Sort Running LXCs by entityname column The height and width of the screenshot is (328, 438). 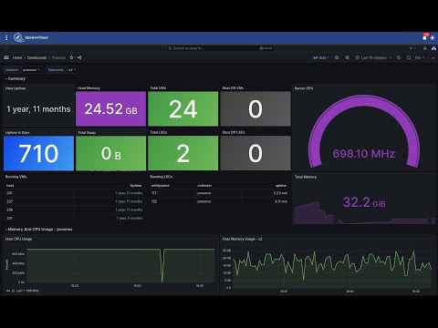coord(161,186)
